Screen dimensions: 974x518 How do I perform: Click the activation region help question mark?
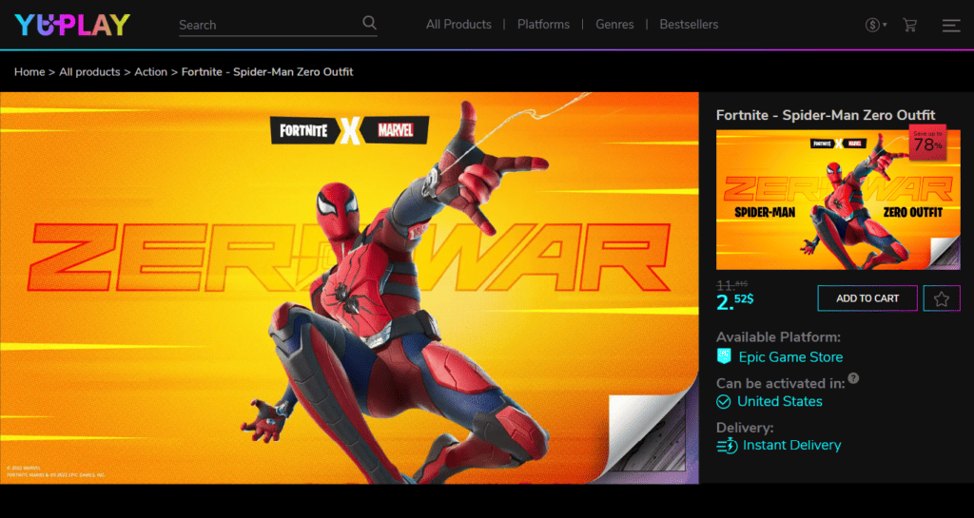click(x=853, y=377)
